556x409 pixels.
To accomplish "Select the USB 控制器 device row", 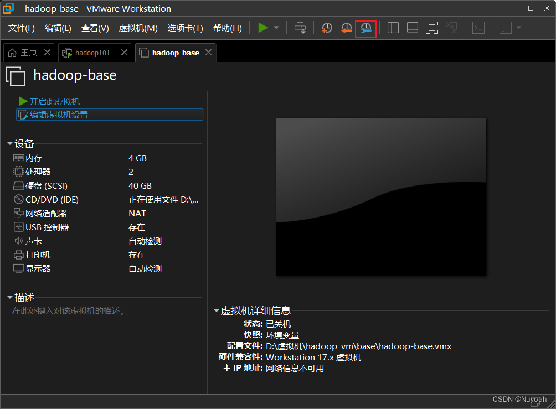I will coord(106,227).
